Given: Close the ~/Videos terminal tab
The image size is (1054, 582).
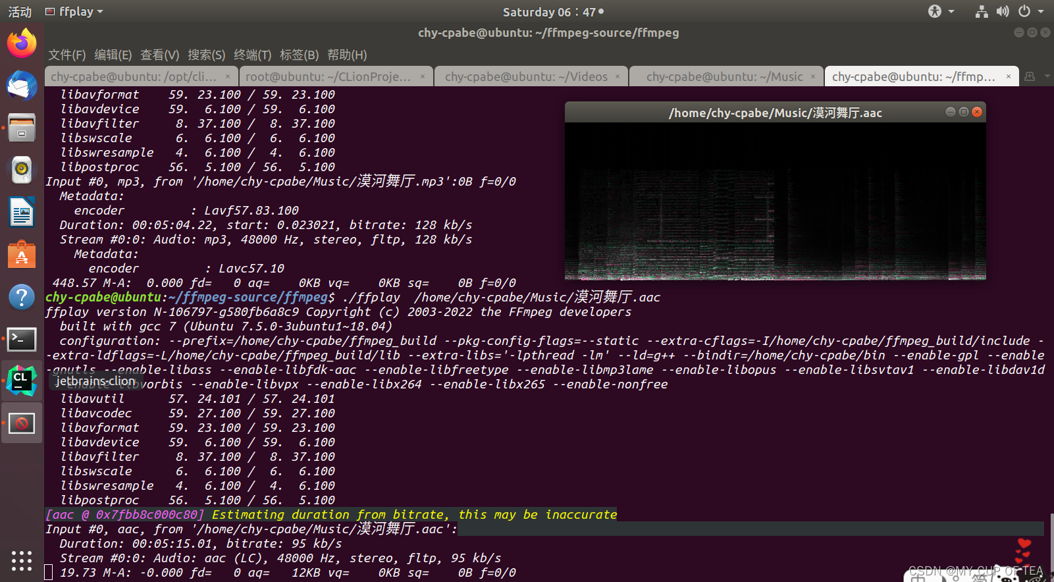Looking at the screenshot, I should point(618,76).
